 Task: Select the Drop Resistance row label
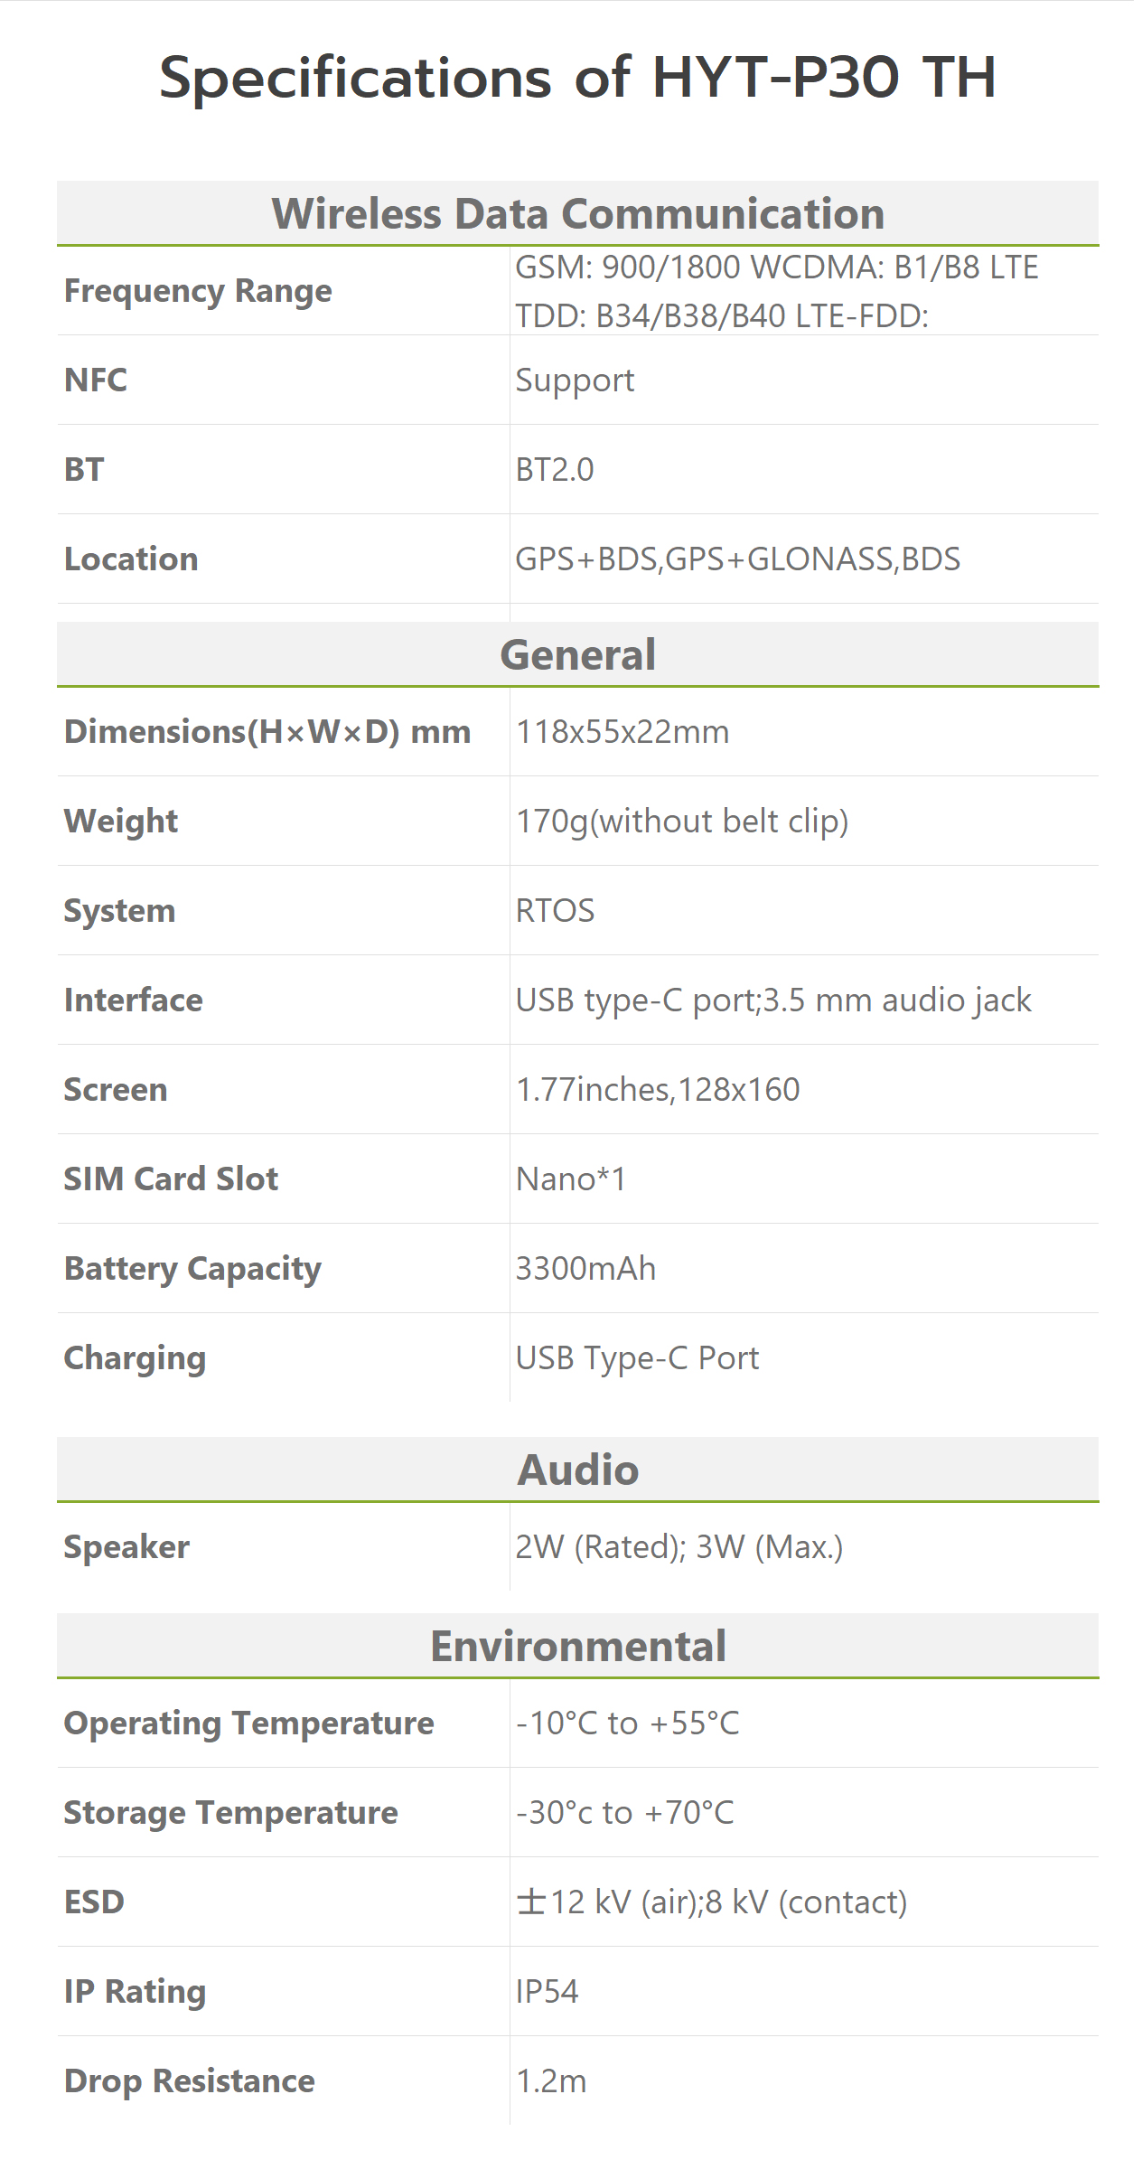click(190, 2081)
